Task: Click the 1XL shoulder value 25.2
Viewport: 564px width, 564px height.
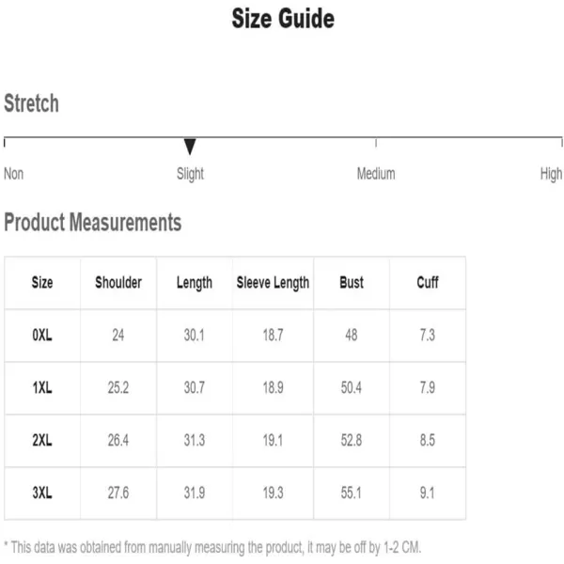Action: point(118,387)
